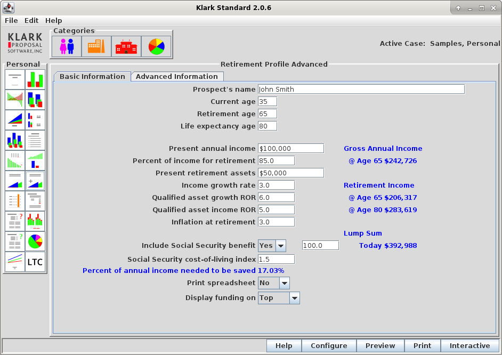
Task: Select the report icon with green question mark
Action: point(15,241)
